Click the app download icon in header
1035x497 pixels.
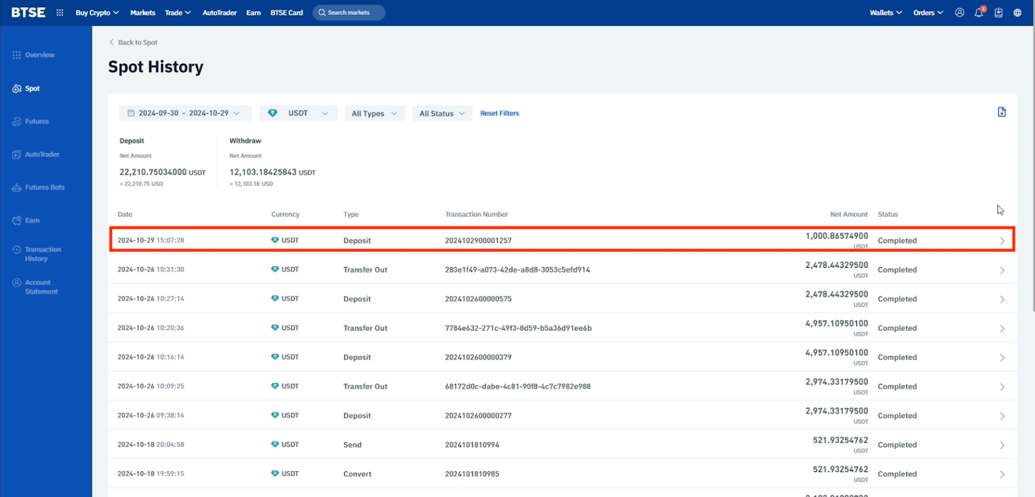(998, 12)
